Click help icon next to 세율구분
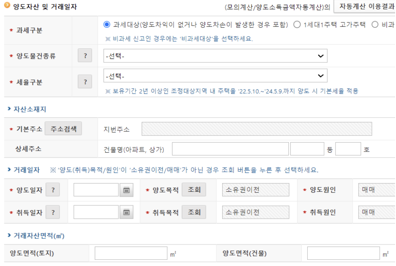396x266 pixels. tap(85, 82)
